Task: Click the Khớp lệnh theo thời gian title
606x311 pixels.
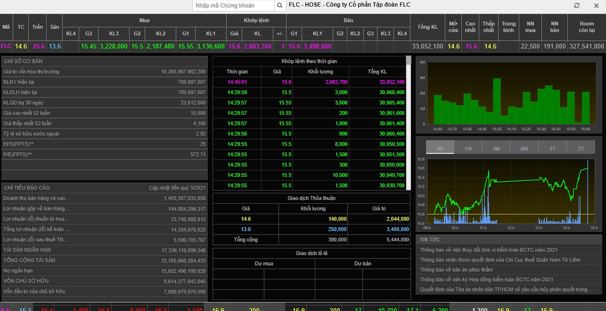Action: pos(309,61)
